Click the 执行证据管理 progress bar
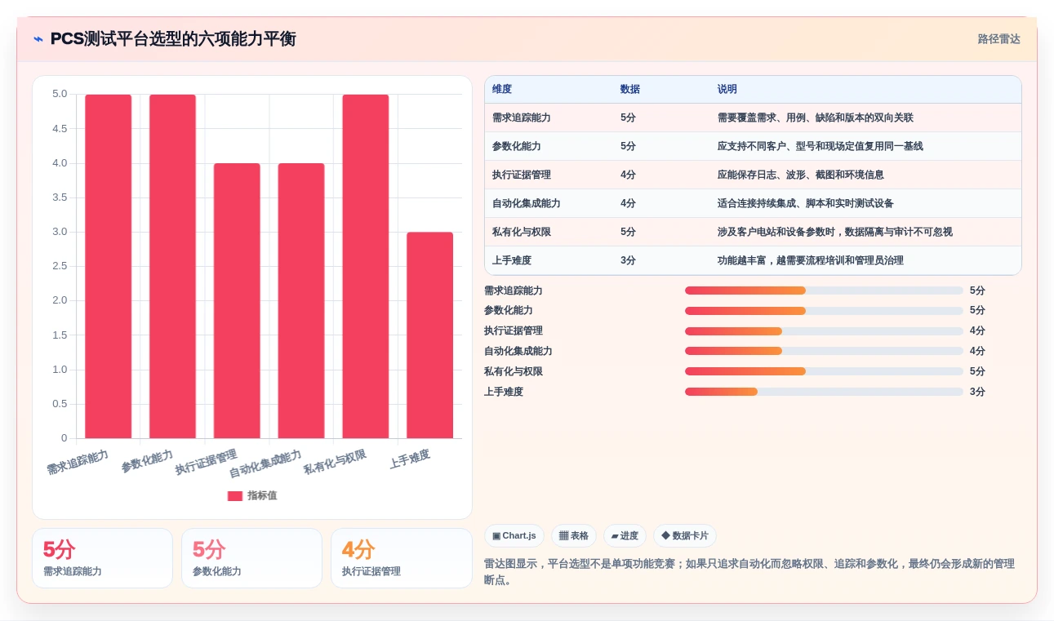 pyautogui.click(x=824, y=330)
